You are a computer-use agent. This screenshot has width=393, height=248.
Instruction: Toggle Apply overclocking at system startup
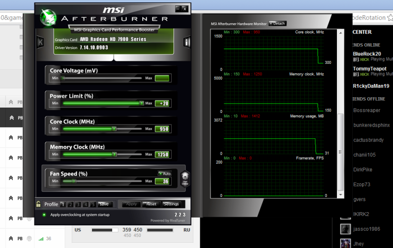(43, 215)
